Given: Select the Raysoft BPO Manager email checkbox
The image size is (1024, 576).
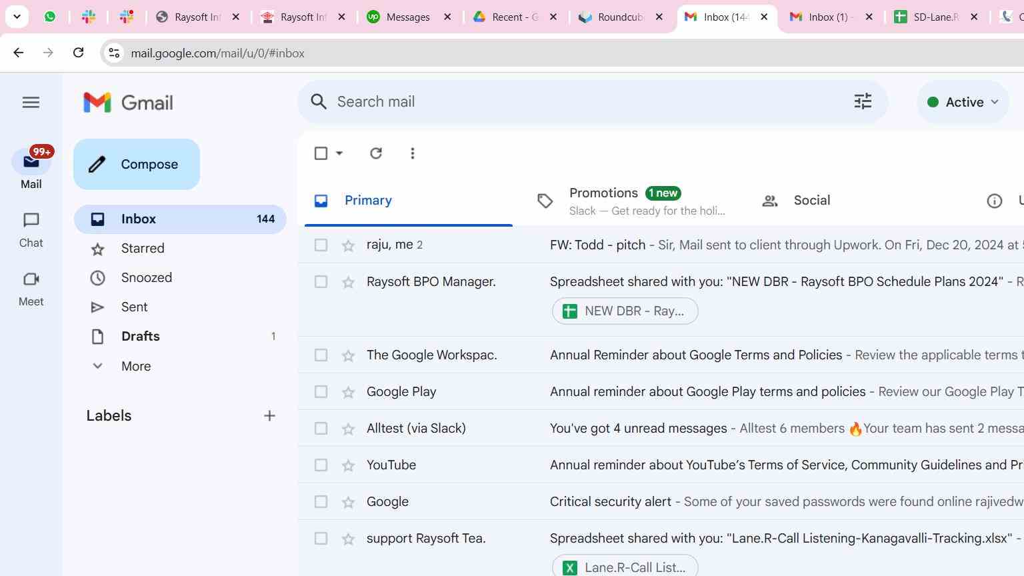Looking at the screenshot, I should [321, 281].
